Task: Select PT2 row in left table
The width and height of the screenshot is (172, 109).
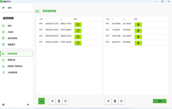Action: tap(69, 31)
